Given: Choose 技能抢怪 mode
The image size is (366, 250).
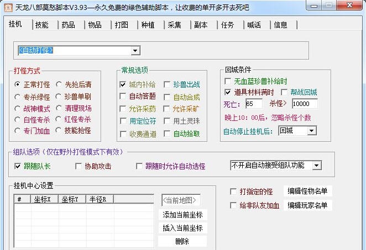Looking at the screenshot, I should coord(59,130).
